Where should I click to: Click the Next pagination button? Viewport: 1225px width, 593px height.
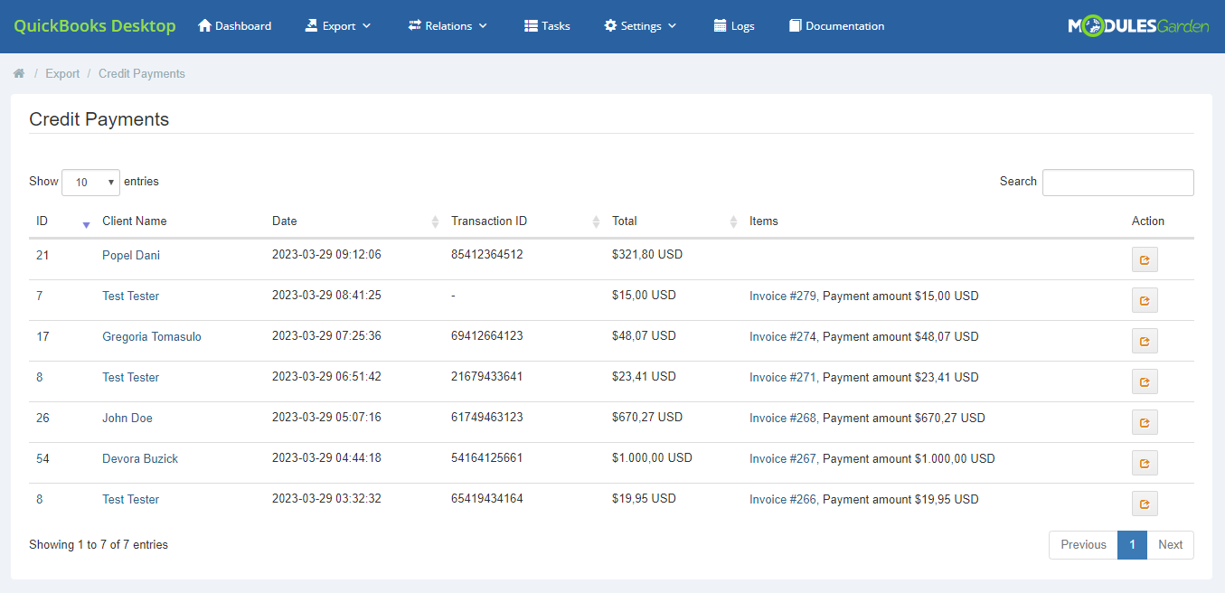point(1170,544)
